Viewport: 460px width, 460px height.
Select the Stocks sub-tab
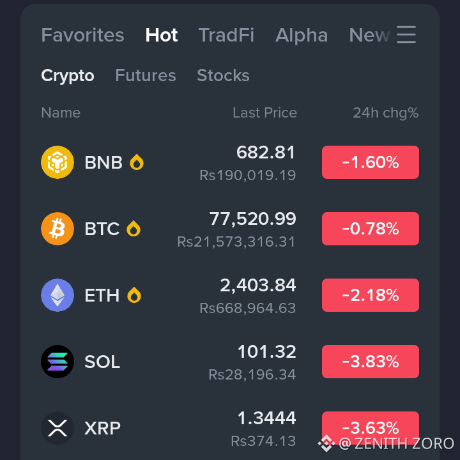pyautogui.click(x=223, y=75)
